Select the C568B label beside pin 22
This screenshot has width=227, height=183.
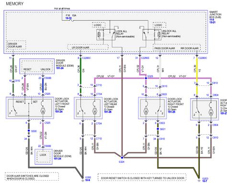[x=47, y=146]
